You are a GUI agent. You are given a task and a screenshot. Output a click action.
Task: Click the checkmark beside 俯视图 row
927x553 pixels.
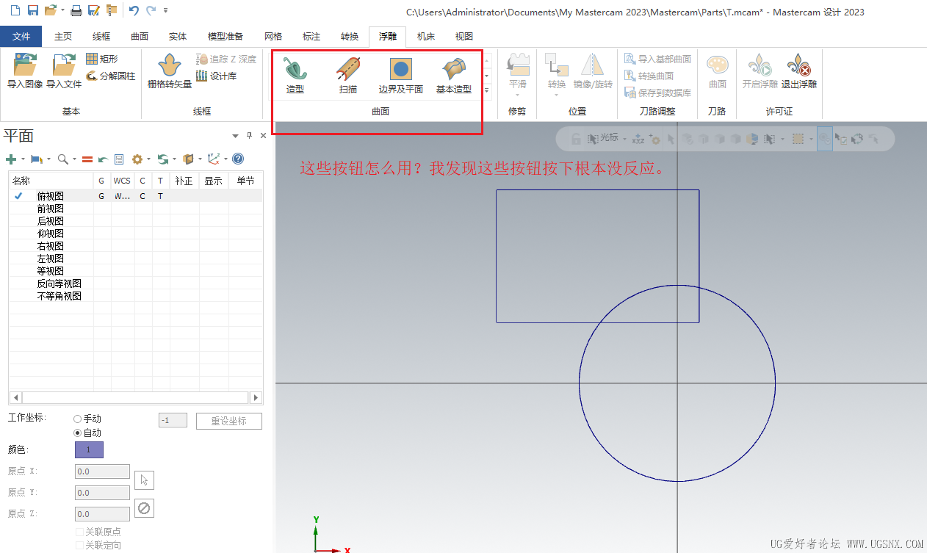pos(18,196)
